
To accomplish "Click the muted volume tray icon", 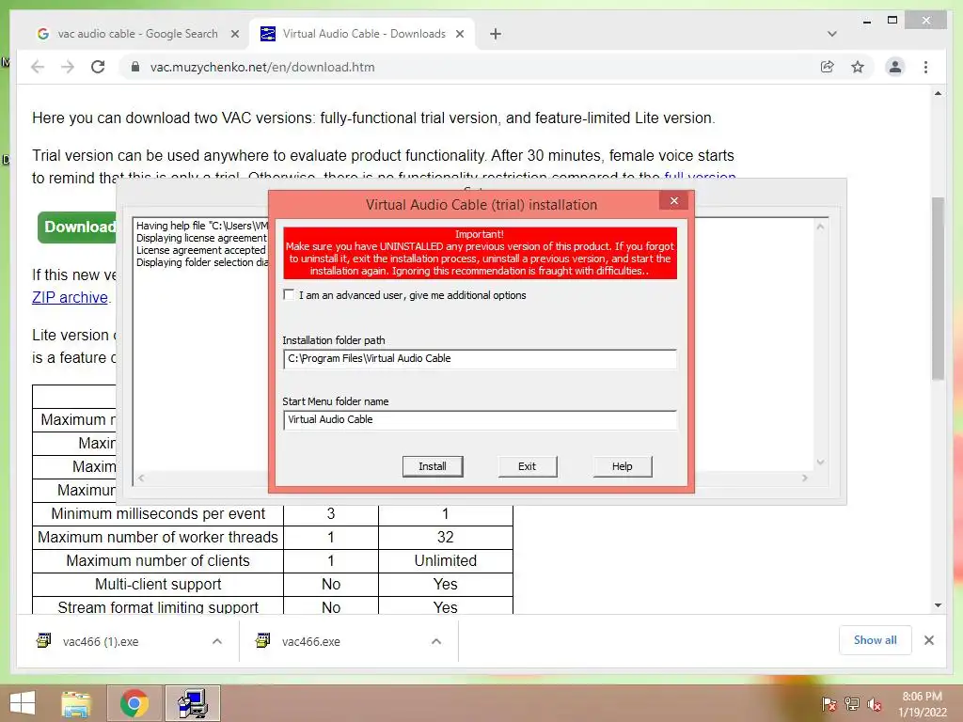I will point(874,704).
